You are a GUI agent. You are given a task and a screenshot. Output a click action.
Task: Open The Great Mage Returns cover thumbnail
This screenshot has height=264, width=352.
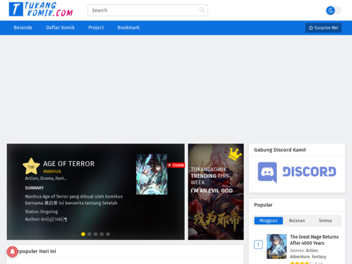[276, 246]
